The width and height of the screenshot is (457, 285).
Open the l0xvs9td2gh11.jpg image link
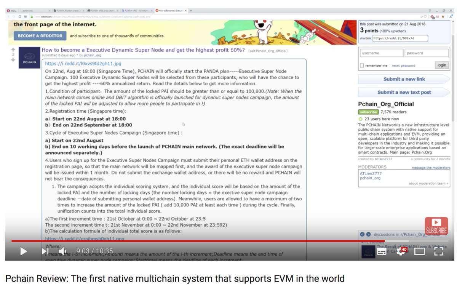83,64
